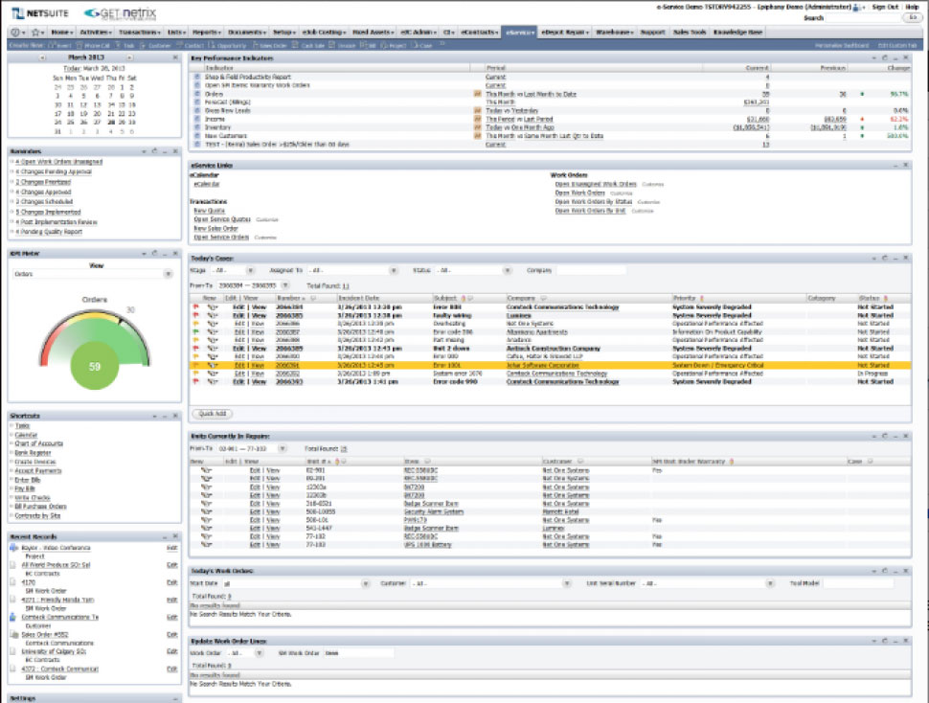This screenshot has height=703, width=929.
Task: Open Pending Quality Report reminder
Action: click(x=49, y=232)
